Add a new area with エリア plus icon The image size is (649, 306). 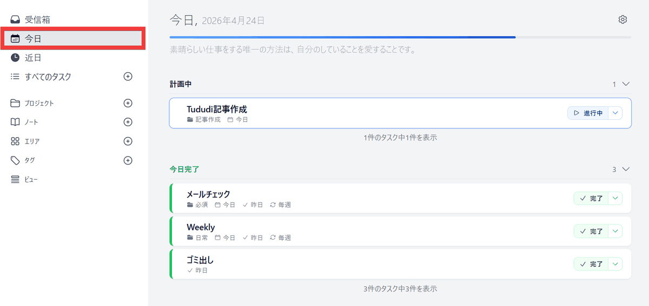coord(128,141)
